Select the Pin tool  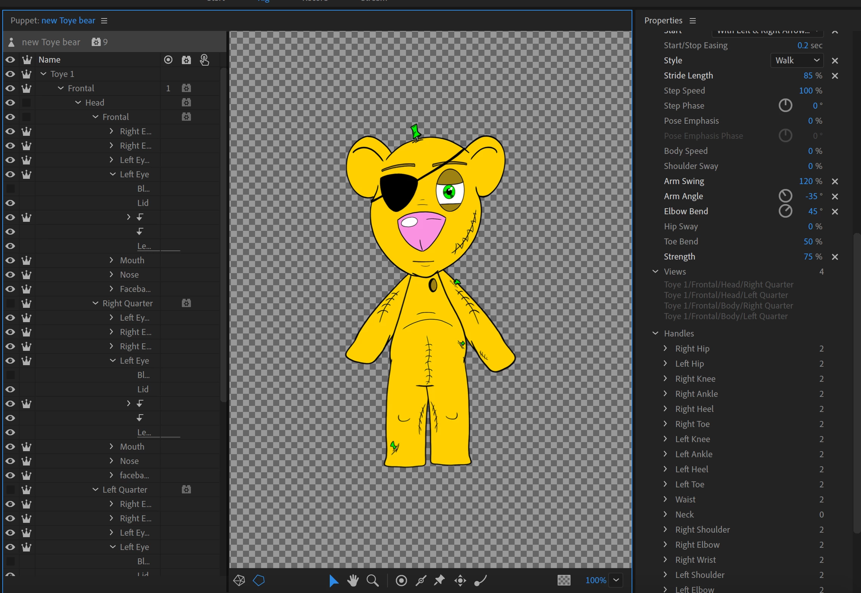click(x=439, y=580)
